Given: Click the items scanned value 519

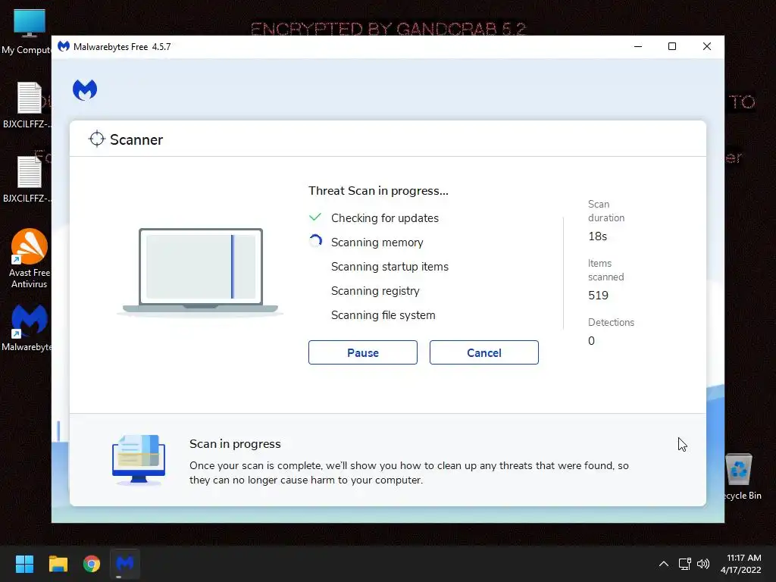Looking at the screenshot, I should tap(598, 296).
